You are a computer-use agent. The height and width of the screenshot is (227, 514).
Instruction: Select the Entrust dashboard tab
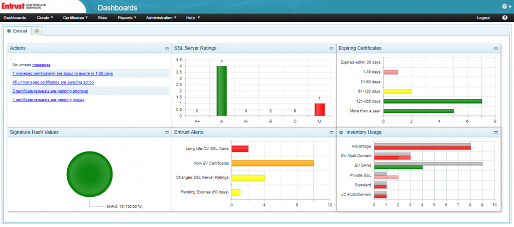18,31
